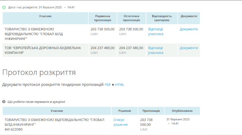Click the "Первинна пропозиція" column header
This screenshot has height=135, width=242.
(x=102, y=18)
